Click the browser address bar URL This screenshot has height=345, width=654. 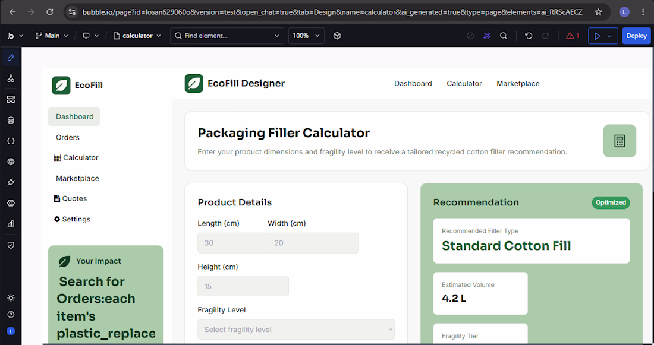pyautogui.click(x=332, y=12)
